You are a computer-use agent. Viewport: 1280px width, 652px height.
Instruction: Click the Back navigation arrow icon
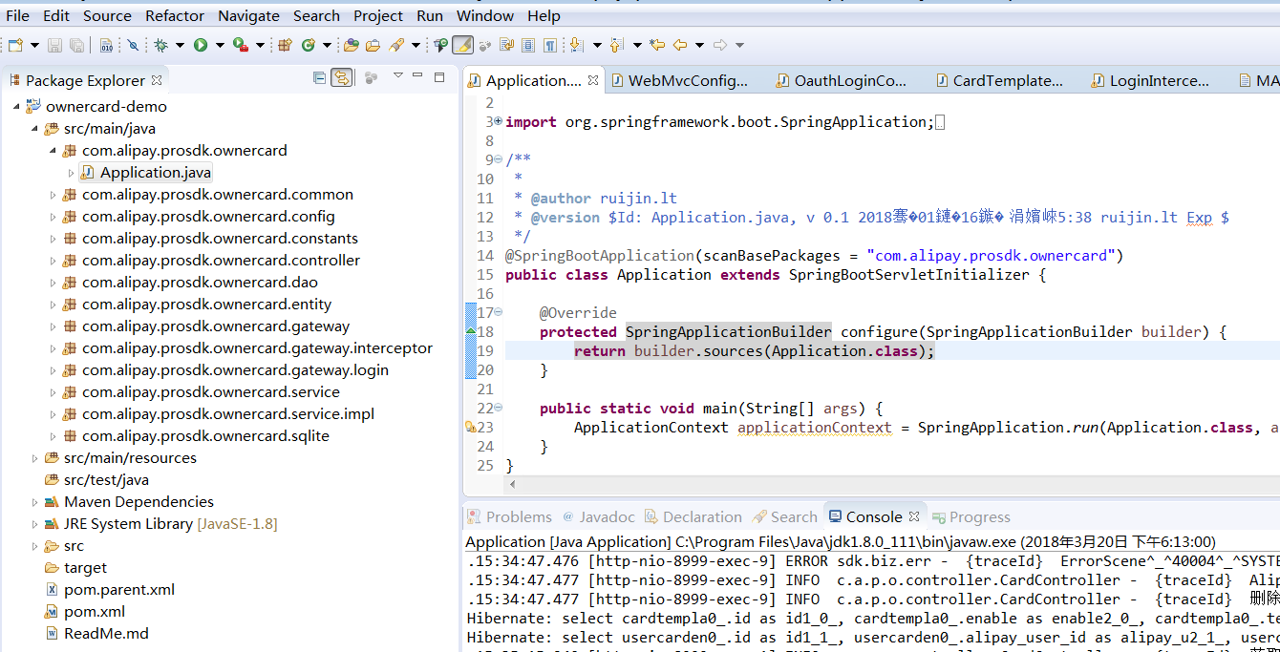(680, 45)
